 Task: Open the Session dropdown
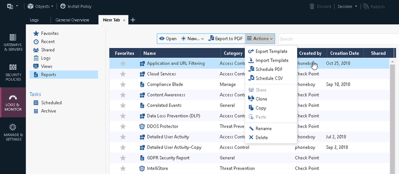[347, 7]
